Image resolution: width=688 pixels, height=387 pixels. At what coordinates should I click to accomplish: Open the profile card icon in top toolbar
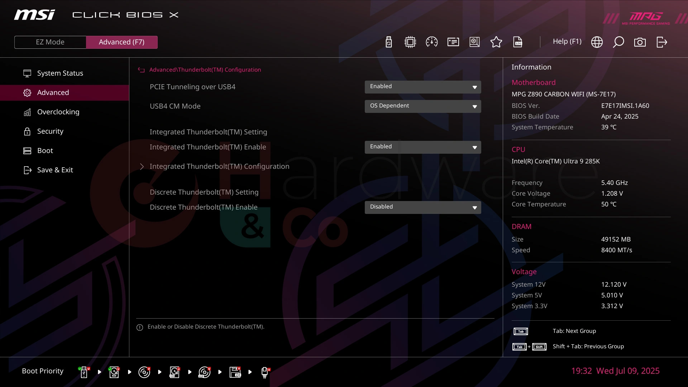coord(453,42)
